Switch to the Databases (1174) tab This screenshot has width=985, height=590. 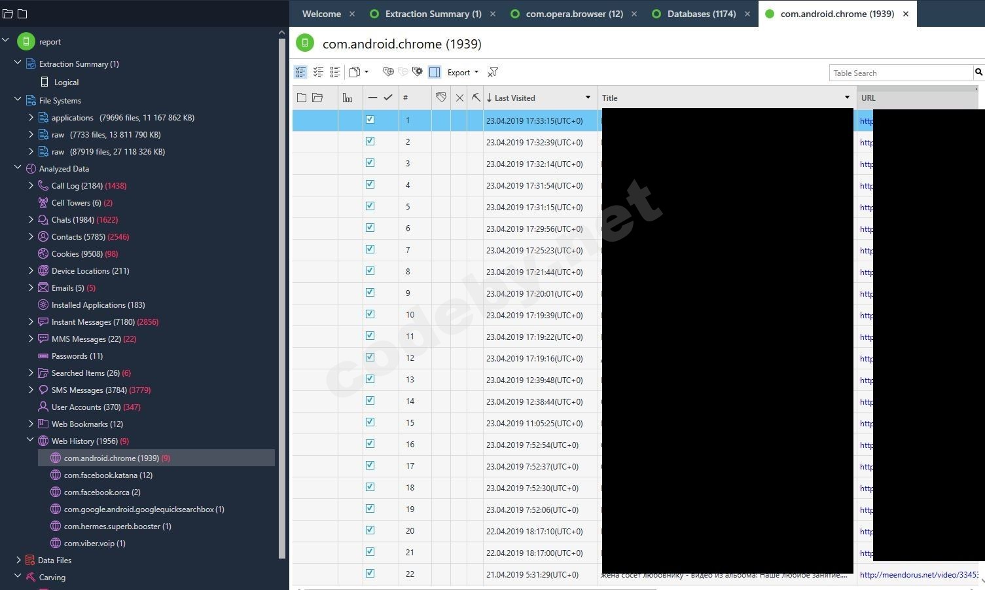click(702, 14)
